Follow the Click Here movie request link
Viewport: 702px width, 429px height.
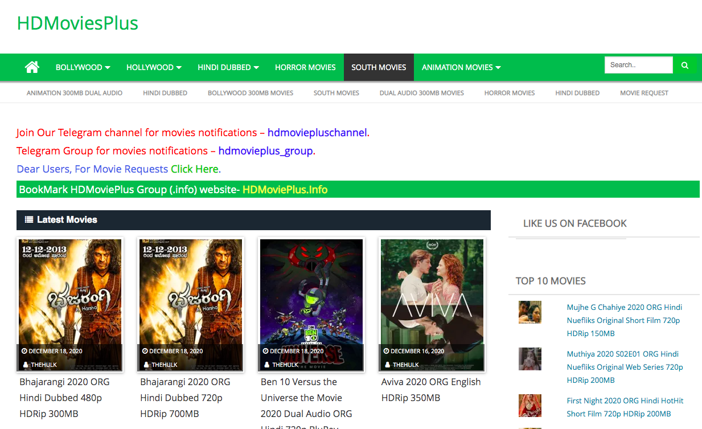(194, 169)
